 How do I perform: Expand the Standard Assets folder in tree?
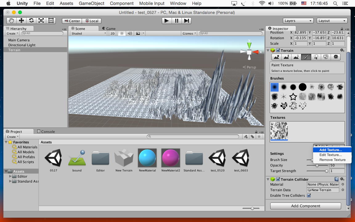click(x=10, y=181)
